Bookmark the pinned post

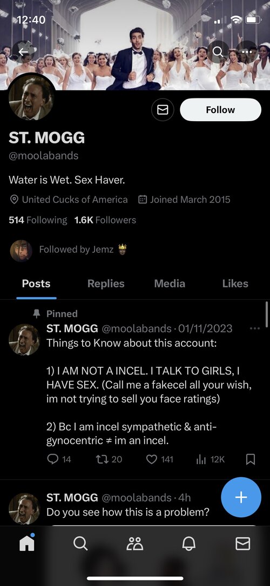251,459
